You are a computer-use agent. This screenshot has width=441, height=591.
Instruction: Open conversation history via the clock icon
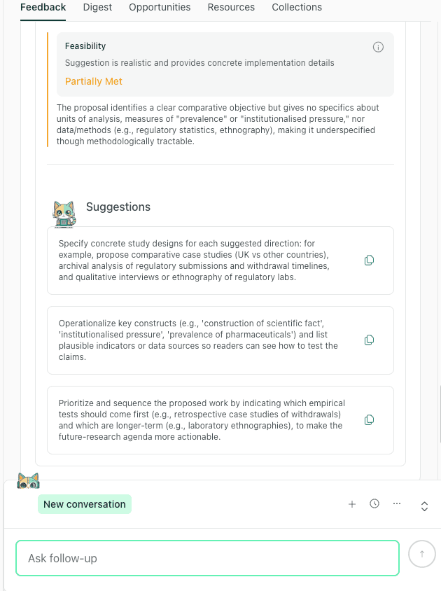point(374,503)
